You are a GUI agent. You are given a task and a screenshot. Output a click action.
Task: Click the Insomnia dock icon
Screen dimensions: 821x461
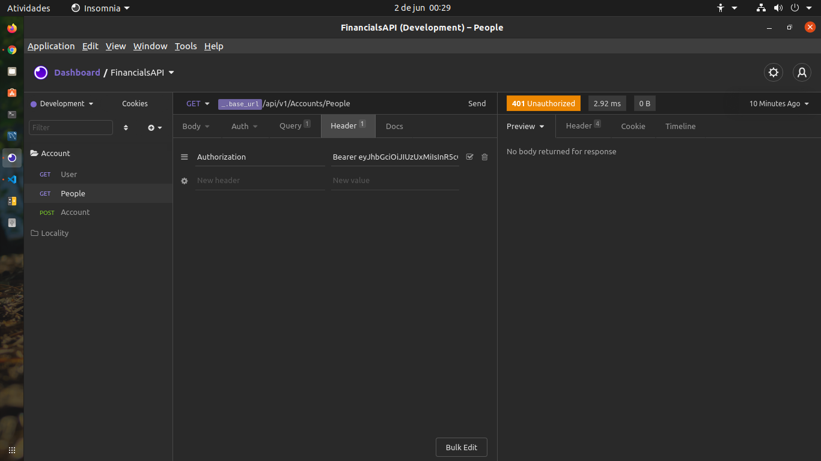(12, 157)
